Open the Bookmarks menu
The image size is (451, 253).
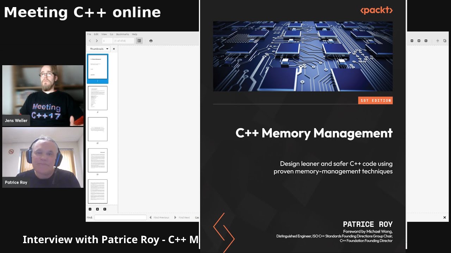[123, 34]
